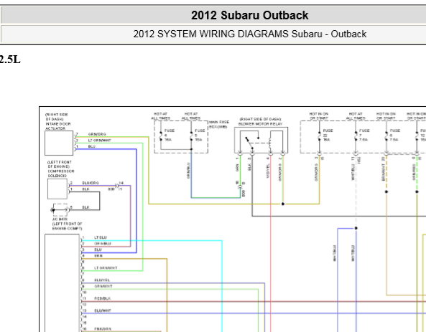Image resolution: width=426 pixels, height=332 pixels.
Task: Select the Blower Motor Relay symbol
Action: point(261,140)
